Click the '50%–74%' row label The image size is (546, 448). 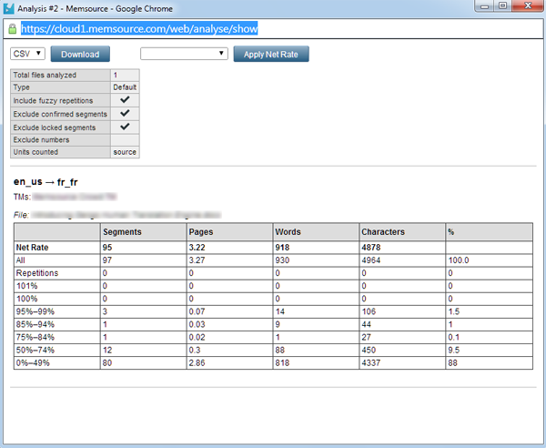(35, 350)
